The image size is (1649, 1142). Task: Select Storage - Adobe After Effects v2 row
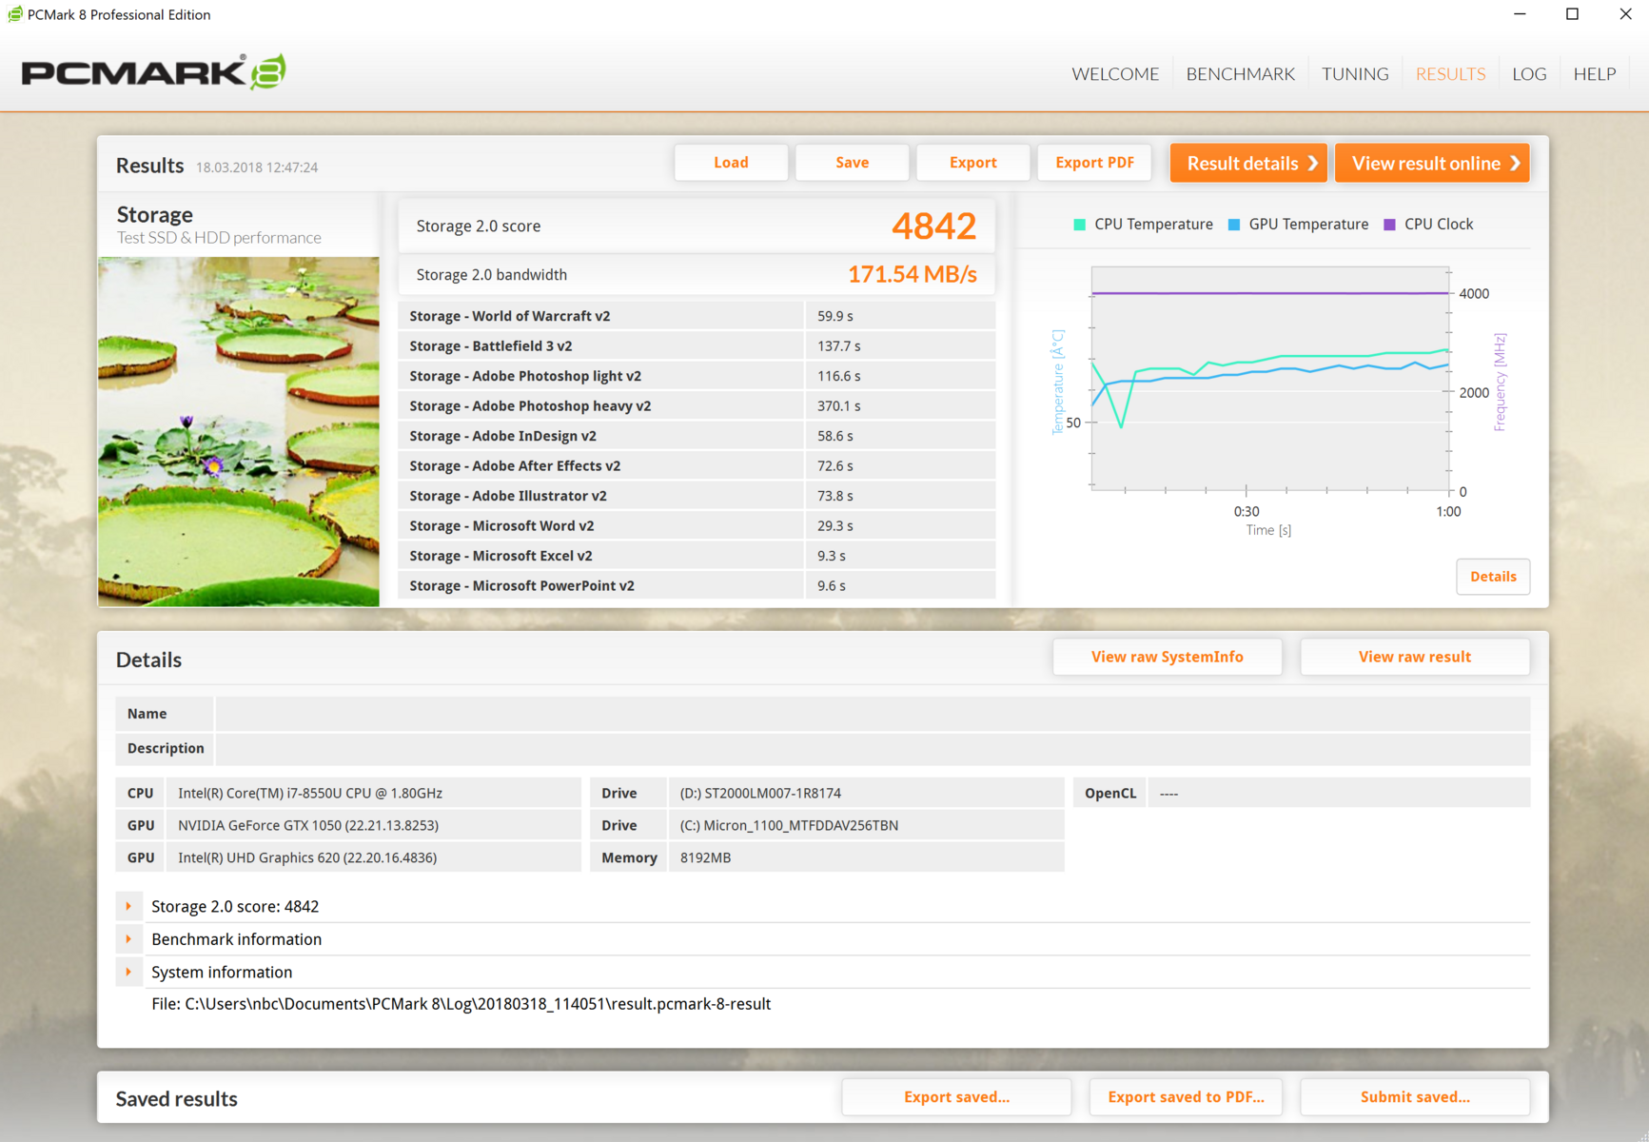coord(697,466)
